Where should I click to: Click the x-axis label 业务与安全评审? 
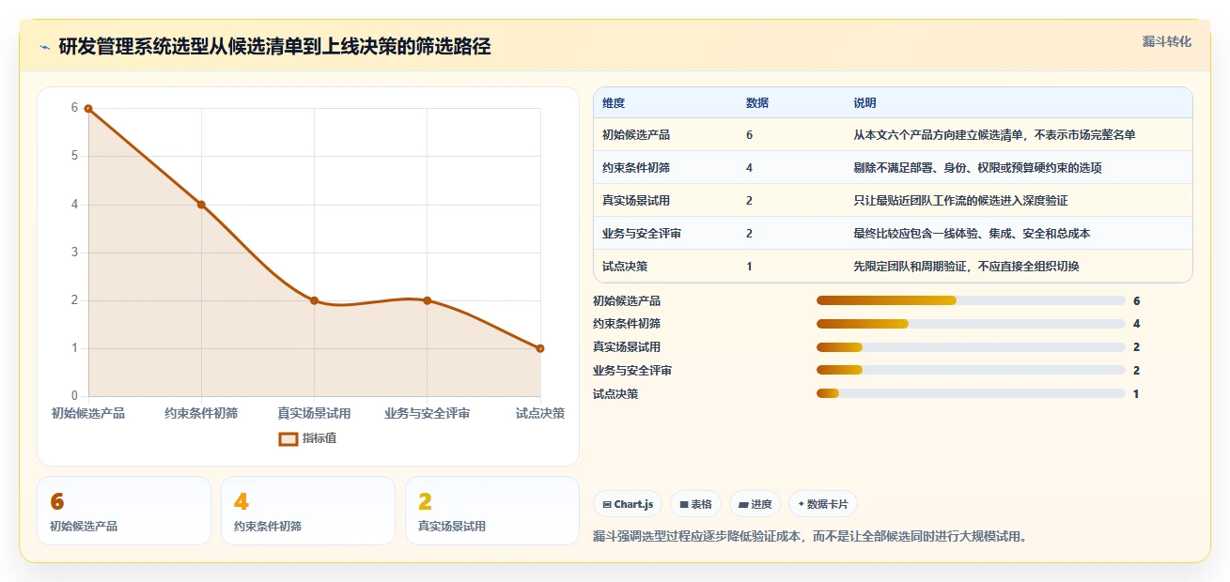(x=427, y=413)
